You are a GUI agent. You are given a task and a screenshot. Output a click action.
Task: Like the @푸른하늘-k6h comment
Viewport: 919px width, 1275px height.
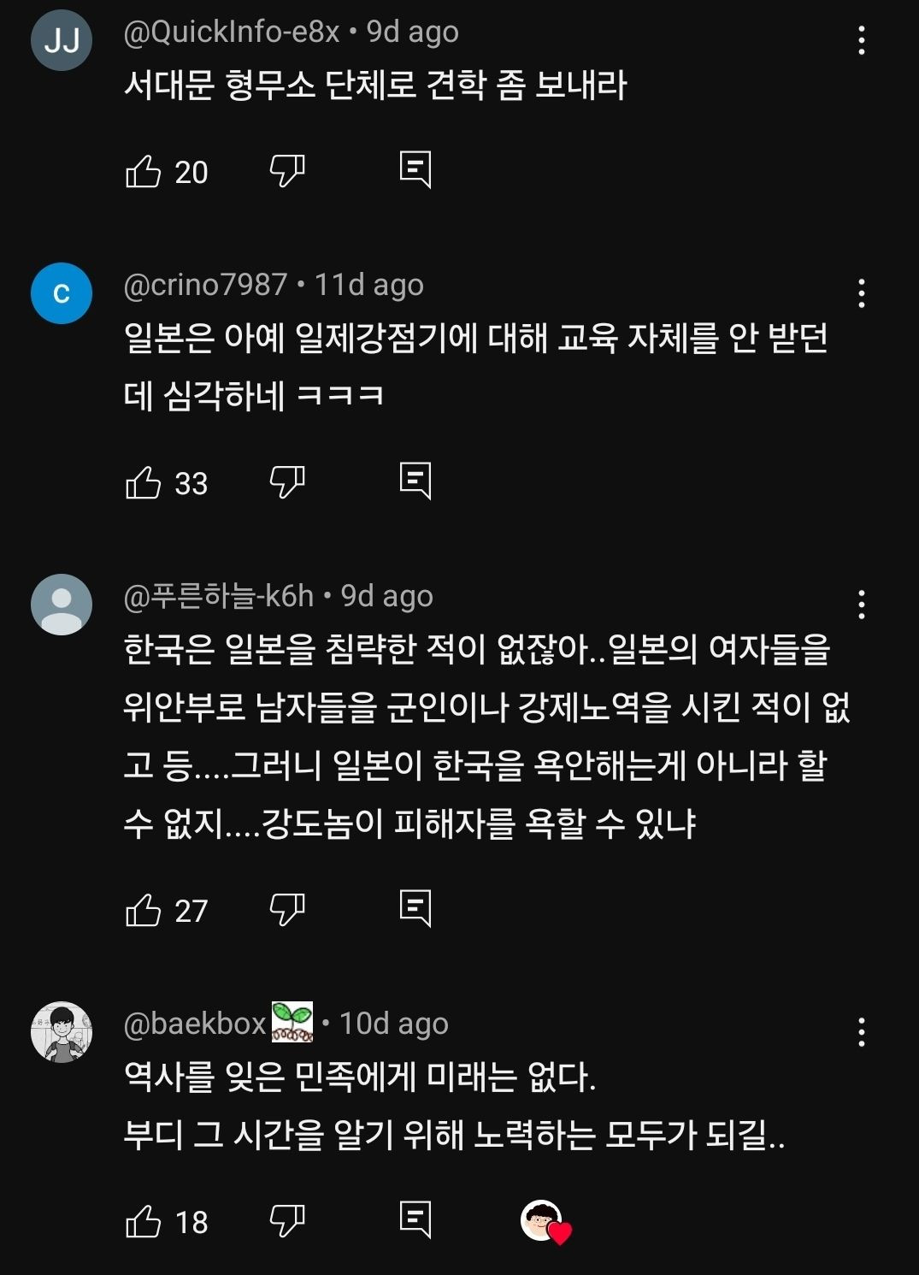pyautogui.click(x=144, y=911)
